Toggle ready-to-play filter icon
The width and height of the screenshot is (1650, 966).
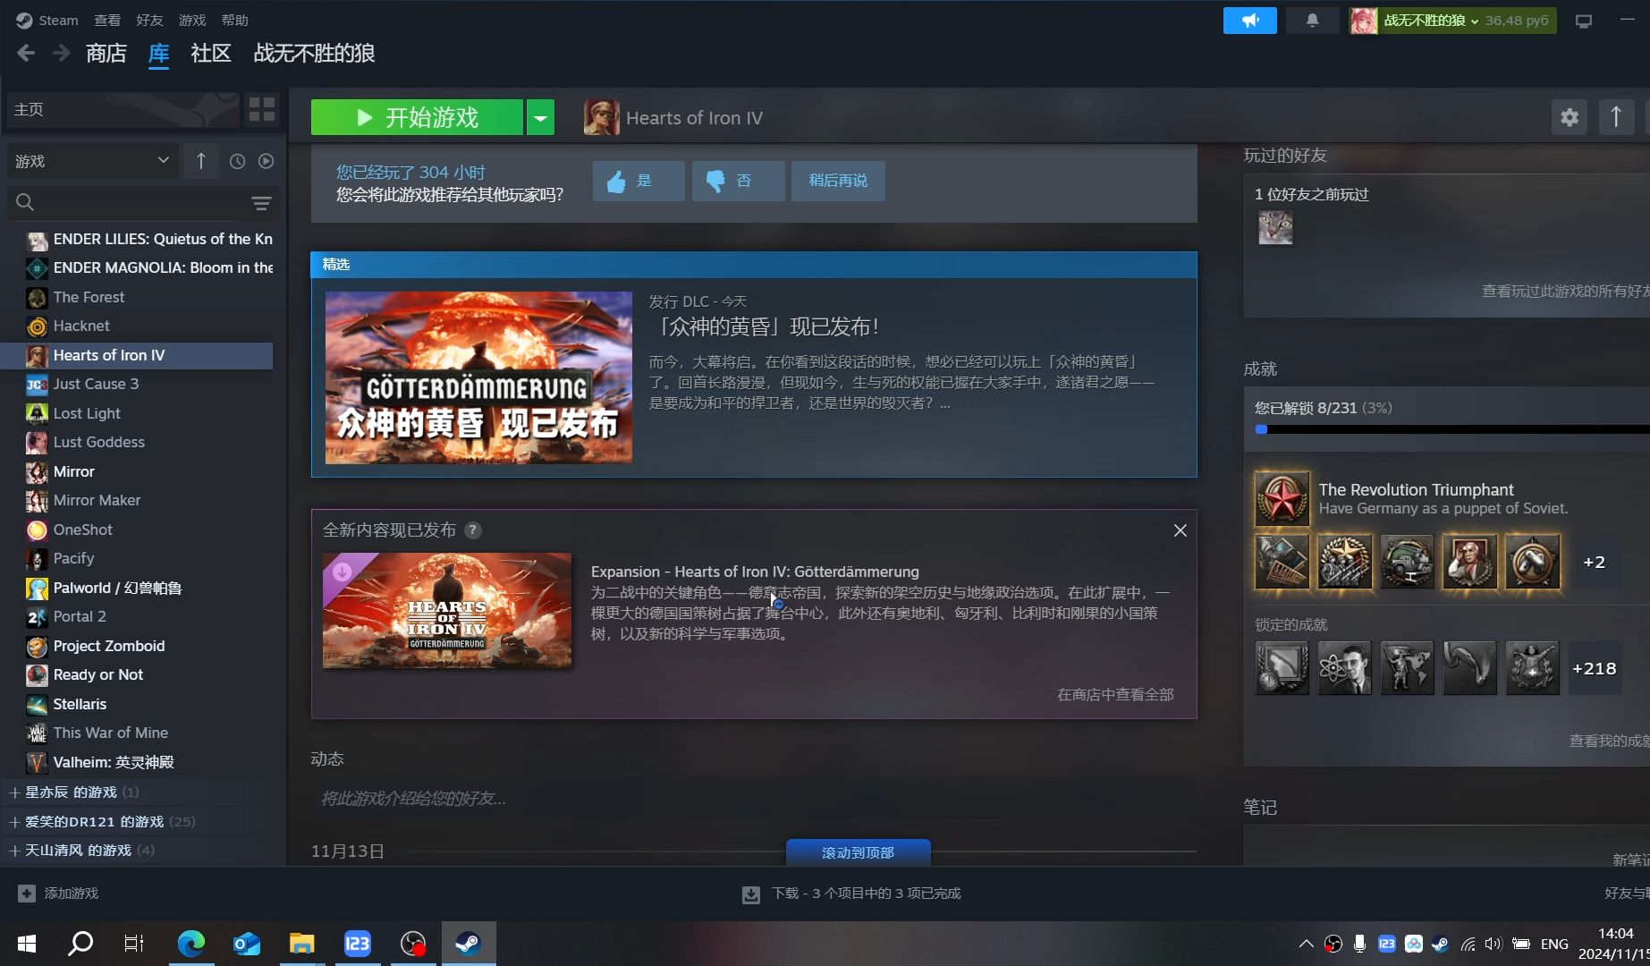point(266,161)
